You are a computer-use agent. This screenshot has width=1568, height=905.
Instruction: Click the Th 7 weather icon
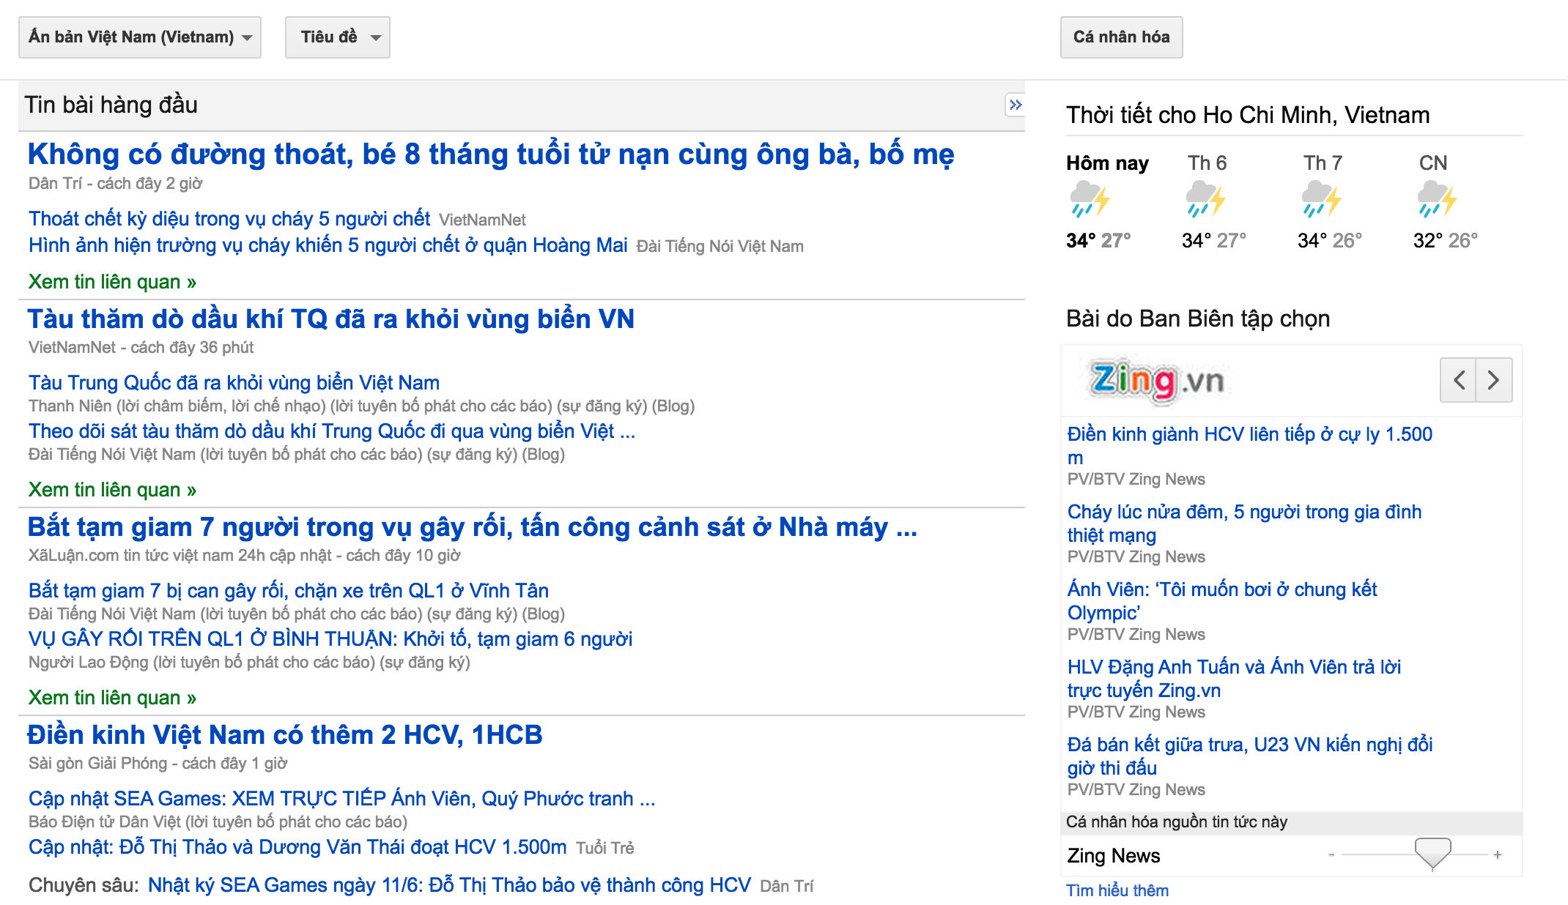point(1321,200)
